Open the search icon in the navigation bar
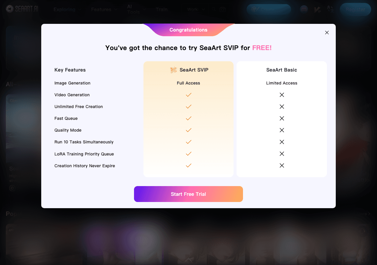The width and height of the screenshot is (377, 265). click(214, 9)
